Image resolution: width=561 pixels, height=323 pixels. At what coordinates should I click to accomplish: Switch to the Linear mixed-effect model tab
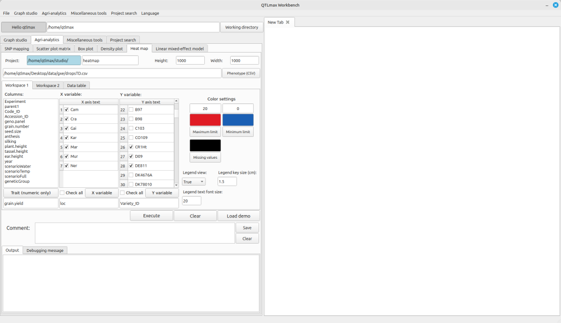(179, 49)
